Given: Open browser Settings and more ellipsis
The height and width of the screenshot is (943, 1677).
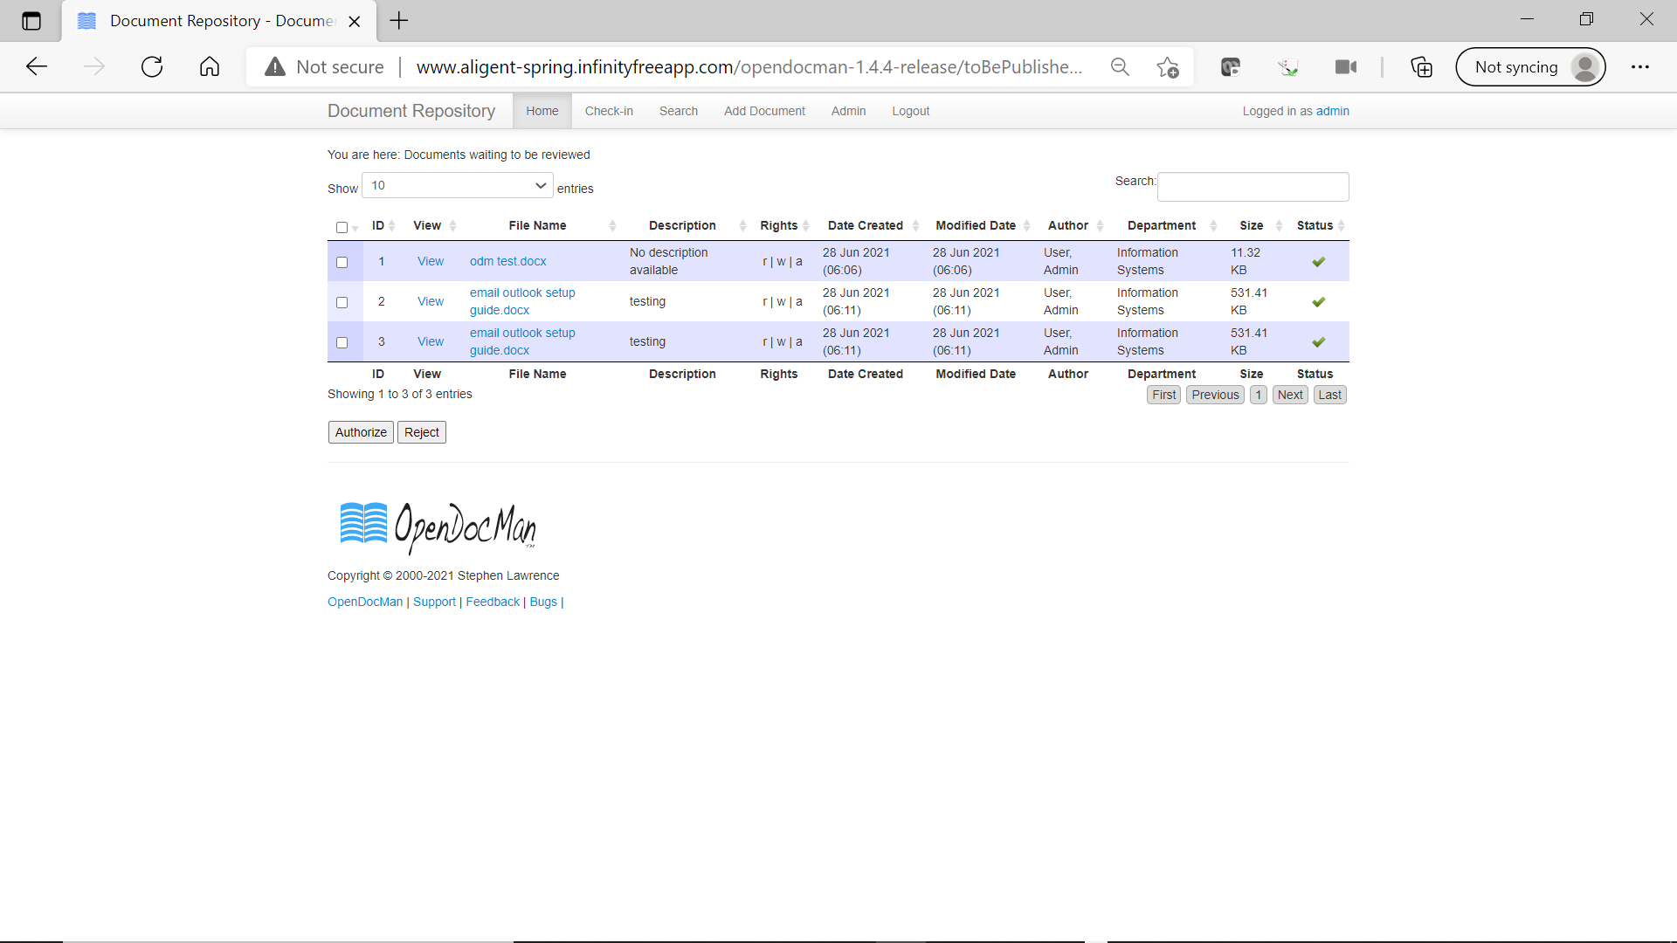Looking at the screenshot, I should 1639,67.
